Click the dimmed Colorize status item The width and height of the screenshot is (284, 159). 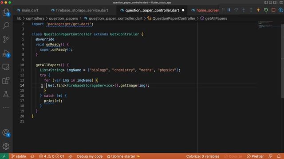pyautogui.click(x=233, y=156)
